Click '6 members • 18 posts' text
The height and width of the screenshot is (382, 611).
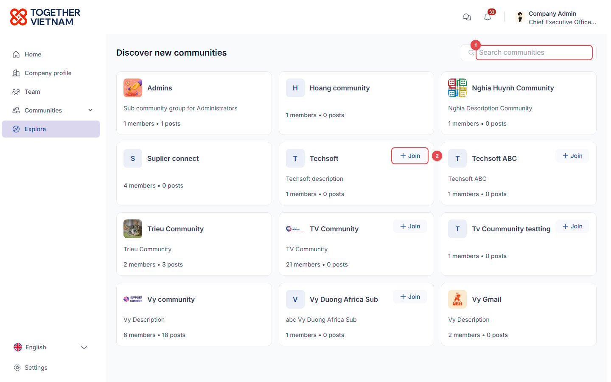[154, 335]
